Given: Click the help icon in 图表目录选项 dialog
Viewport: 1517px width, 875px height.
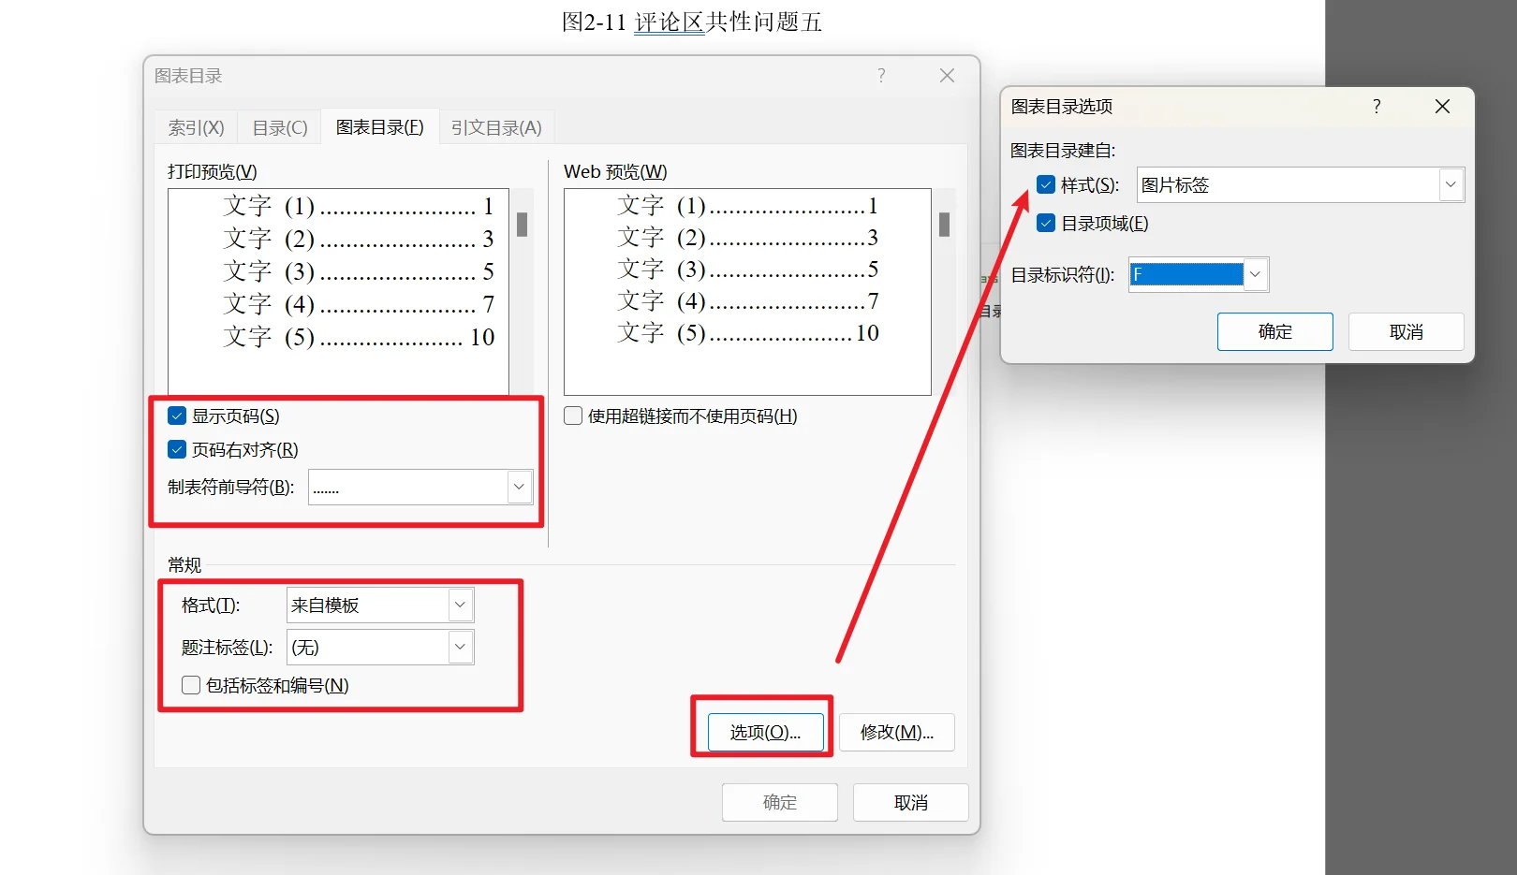Looking at the screenshot, I should click(x=1376, y=106).
